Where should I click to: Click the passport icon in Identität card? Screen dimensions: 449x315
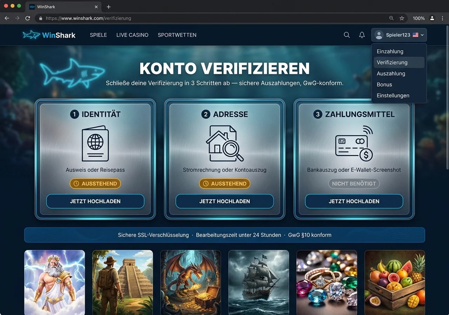click(x=95, y=143)
